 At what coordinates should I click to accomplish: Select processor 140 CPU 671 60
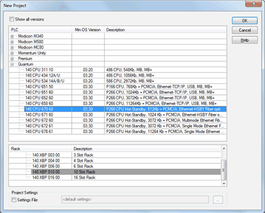[x=39, y=115]
